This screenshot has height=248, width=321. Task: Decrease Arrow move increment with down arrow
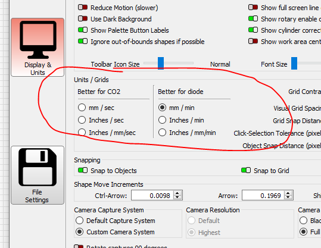tap(288, 197)
